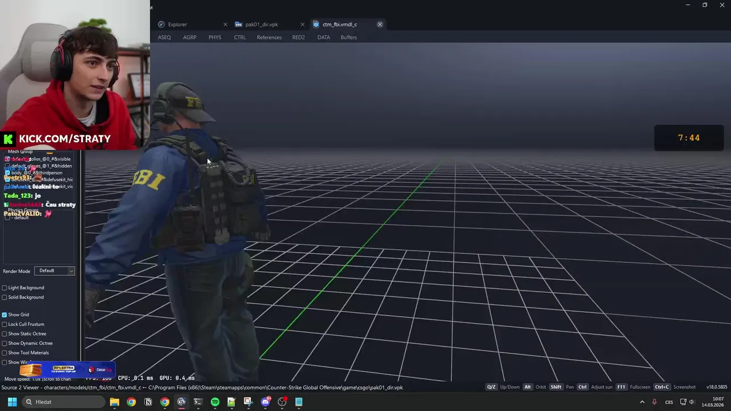
Task: Click the F11 fullscreen shortcut hint
Action: 633,387
